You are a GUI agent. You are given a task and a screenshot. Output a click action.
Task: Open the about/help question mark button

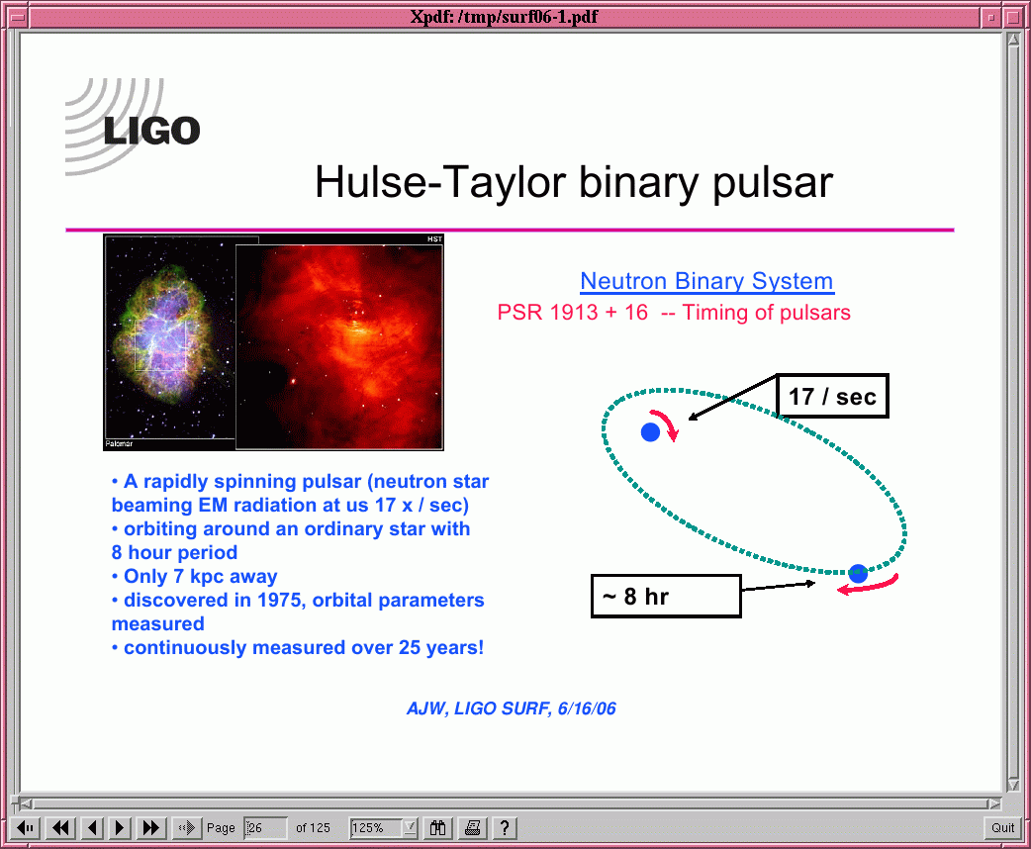(505, 827)
